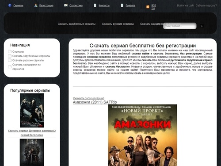Open sidebar link Скачать зарубежные сериалы
The width and height of the screenshot is (221, 166).
tap(31, 56)
